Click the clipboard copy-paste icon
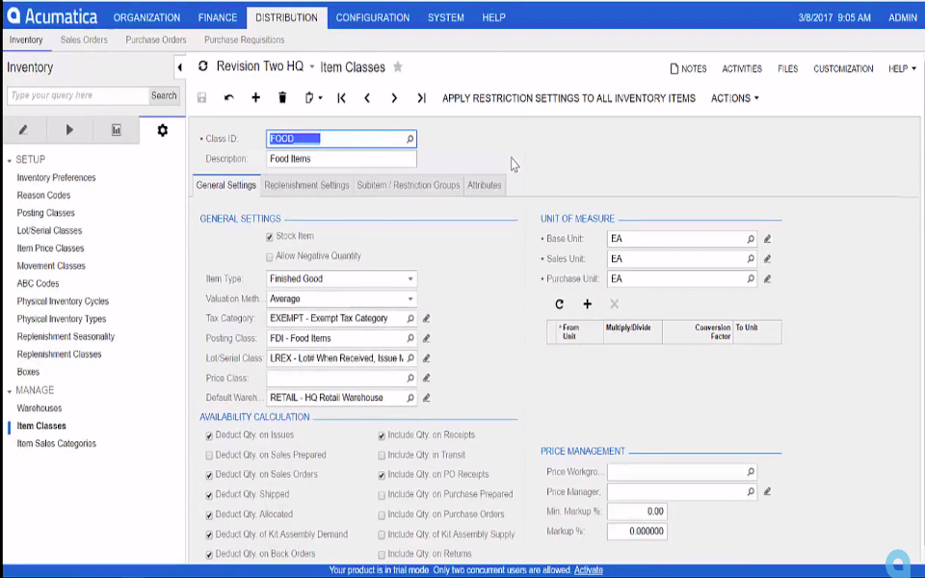The image size is (925, 578). pyautogui.click(x=309, y=98)
